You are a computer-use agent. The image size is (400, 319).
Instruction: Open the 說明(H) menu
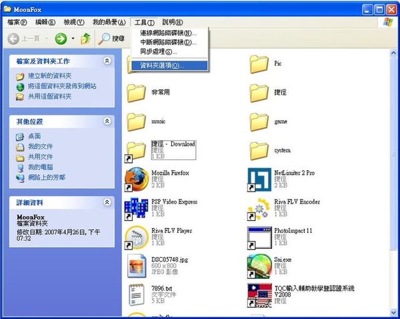pos(173,22)
